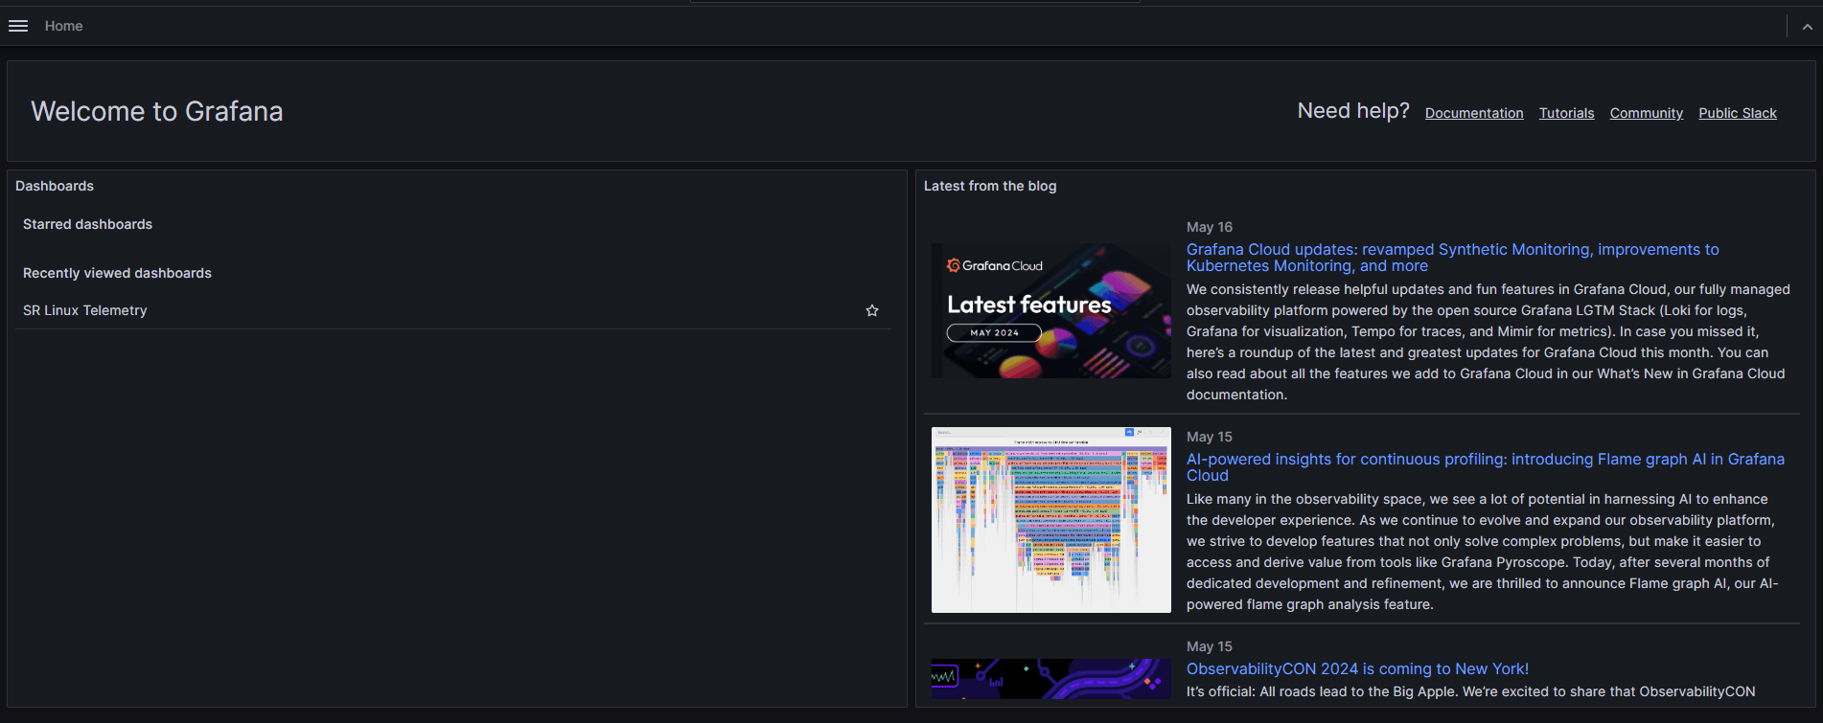1823x723 pixels.
Task: Click the flame graph screenshot thumbnail
Action: click(x=1051, y=520)
